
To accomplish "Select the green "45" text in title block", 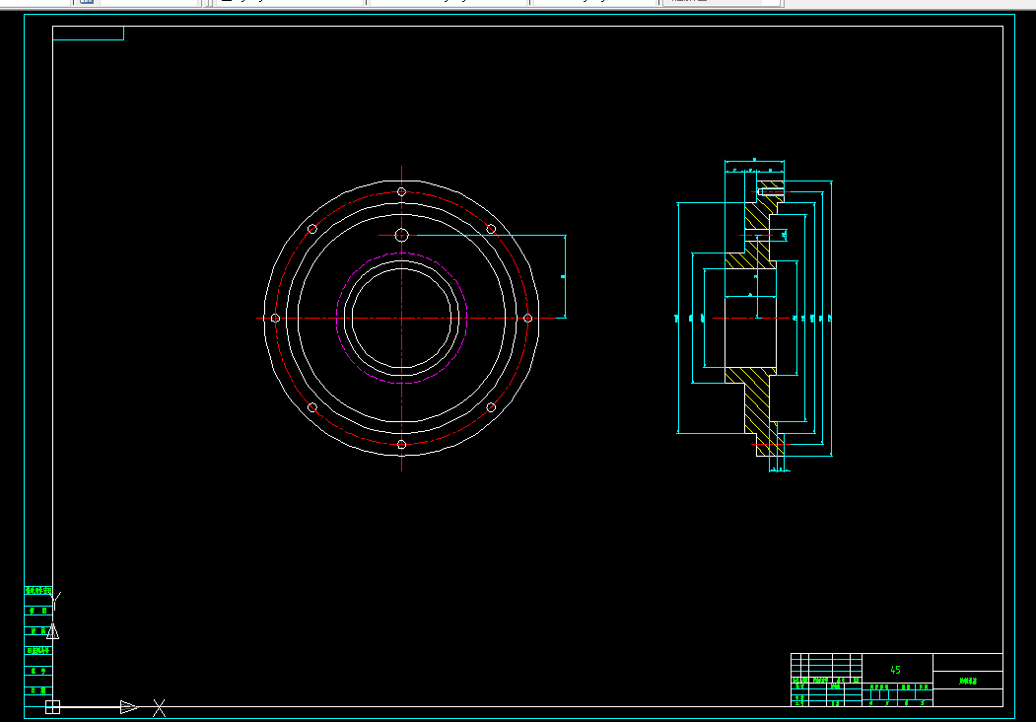I will 895,670.
